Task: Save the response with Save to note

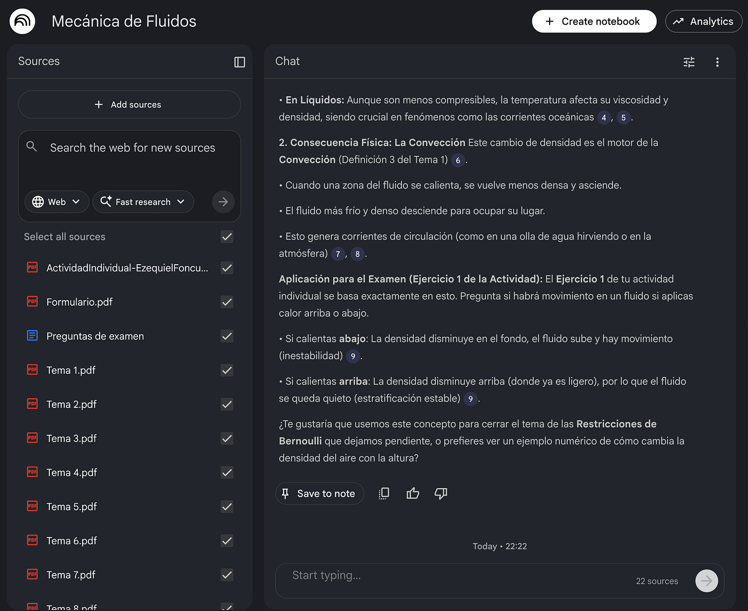Action: (x=320, y=493)
